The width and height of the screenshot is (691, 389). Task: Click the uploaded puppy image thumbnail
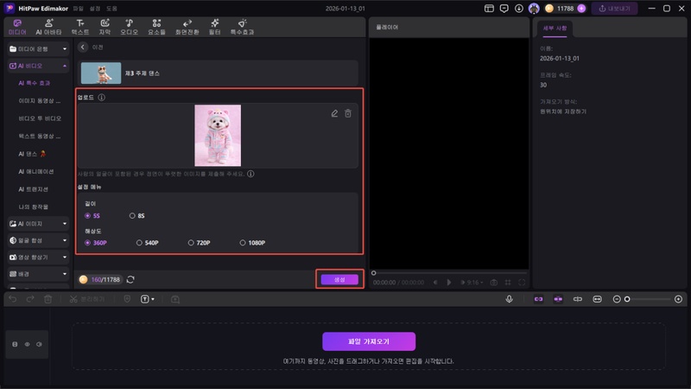pyautogui.click(x=218, y=136)
